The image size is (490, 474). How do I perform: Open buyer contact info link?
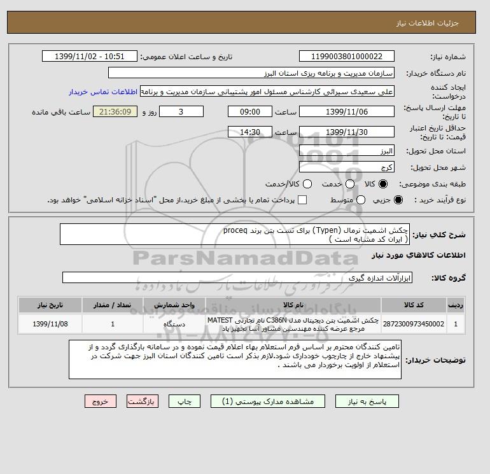(103, 92)
